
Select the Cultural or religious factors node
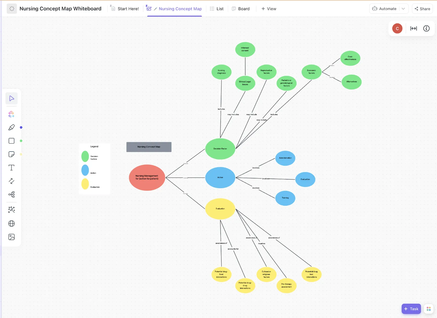[267, 274]
